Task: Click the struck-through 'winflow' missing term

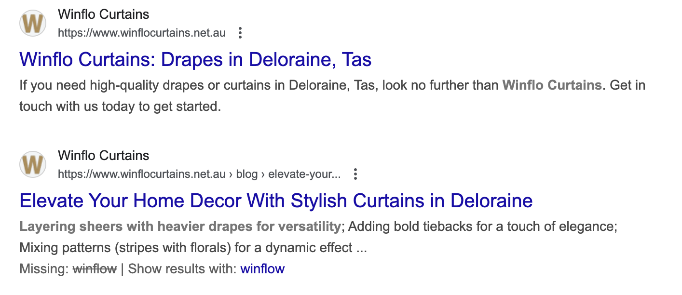Action: pyautogui.click(x=95, y=268)
